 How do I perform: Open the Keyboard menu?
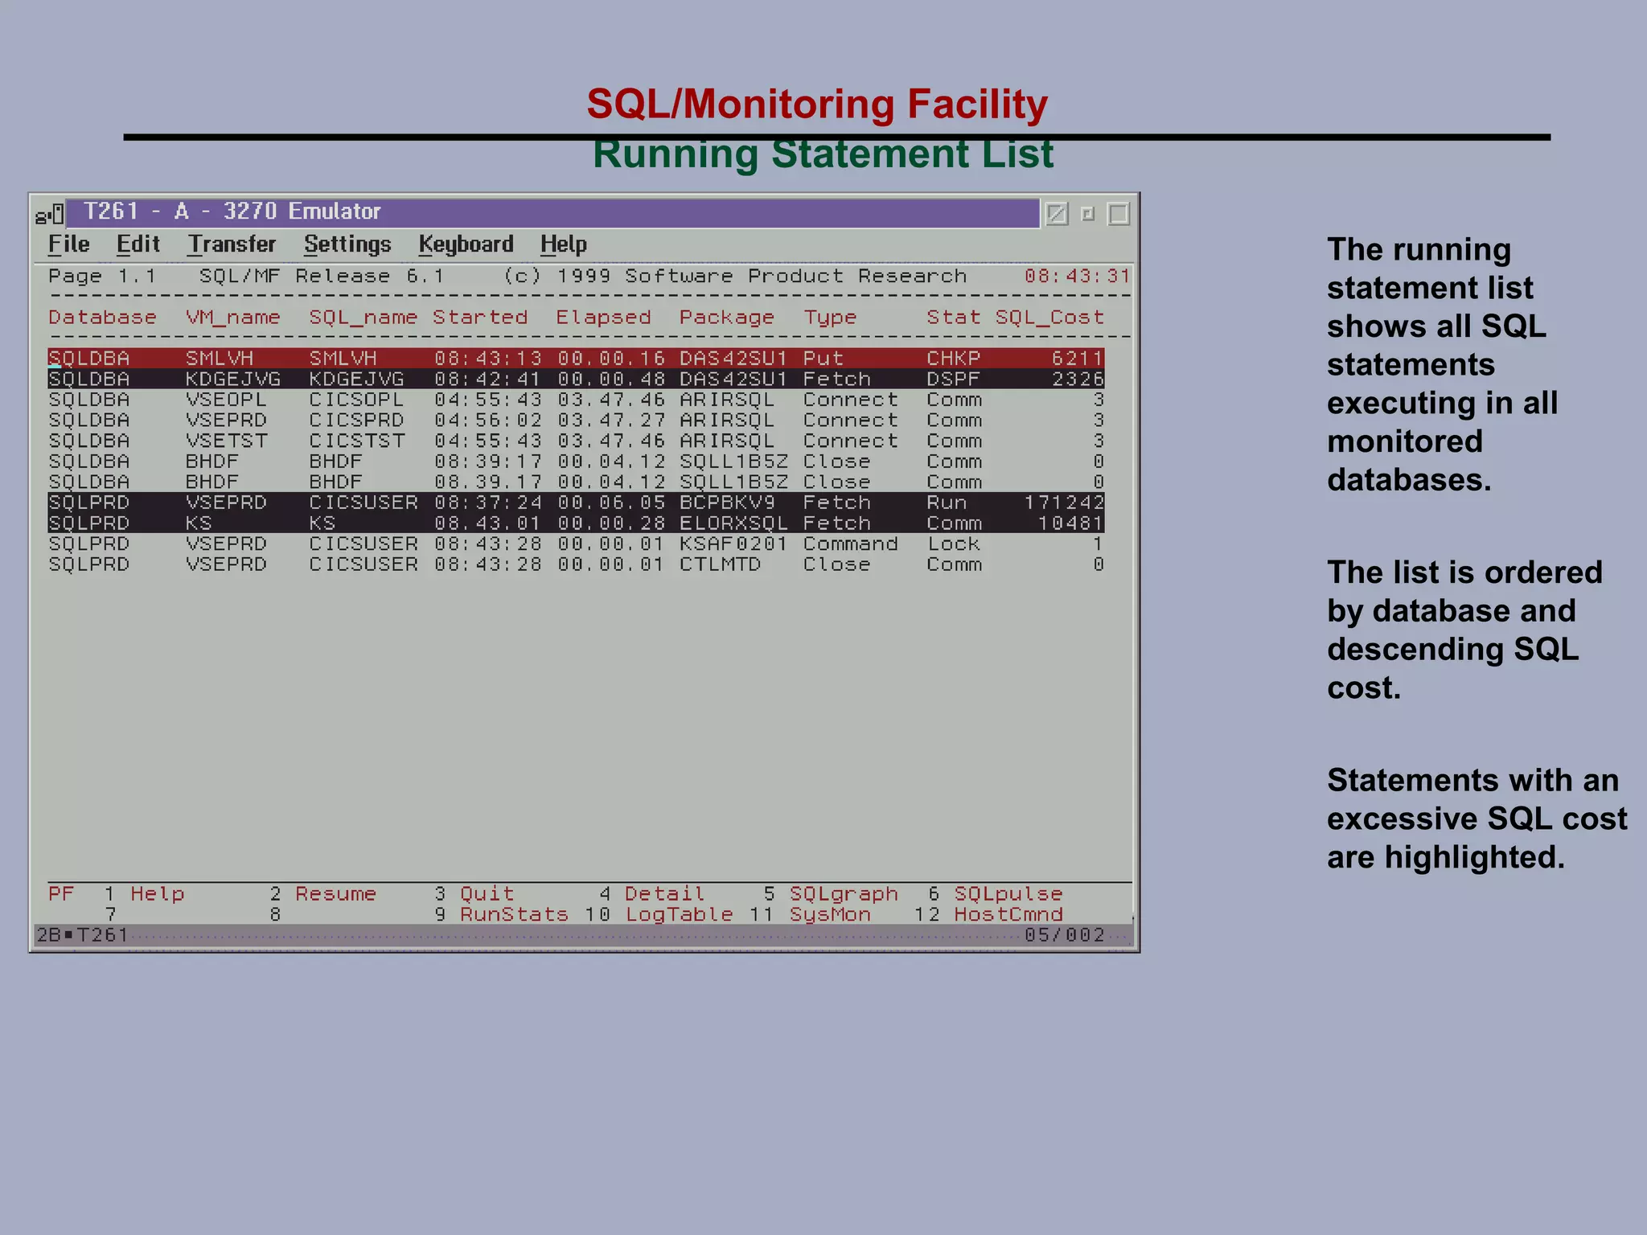tap(466, 244)
